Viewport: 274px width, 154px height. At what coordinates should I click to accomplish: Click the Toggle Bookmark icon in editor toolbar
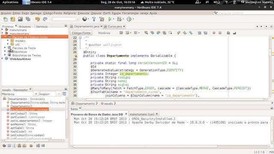[191, 33]
